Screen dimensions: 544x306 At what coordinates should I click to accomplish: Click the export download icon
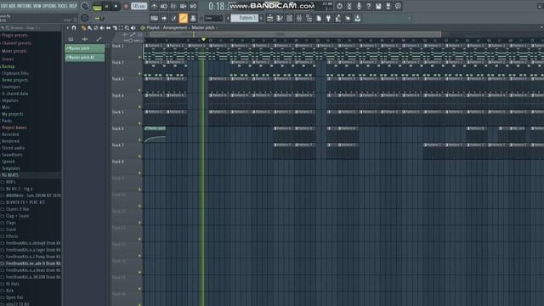tap(357, 18)
